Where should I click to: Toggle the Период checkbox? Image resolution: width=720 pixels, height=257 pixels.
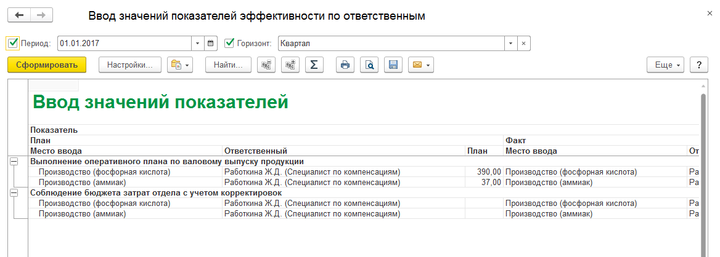(x=13, y=44)
